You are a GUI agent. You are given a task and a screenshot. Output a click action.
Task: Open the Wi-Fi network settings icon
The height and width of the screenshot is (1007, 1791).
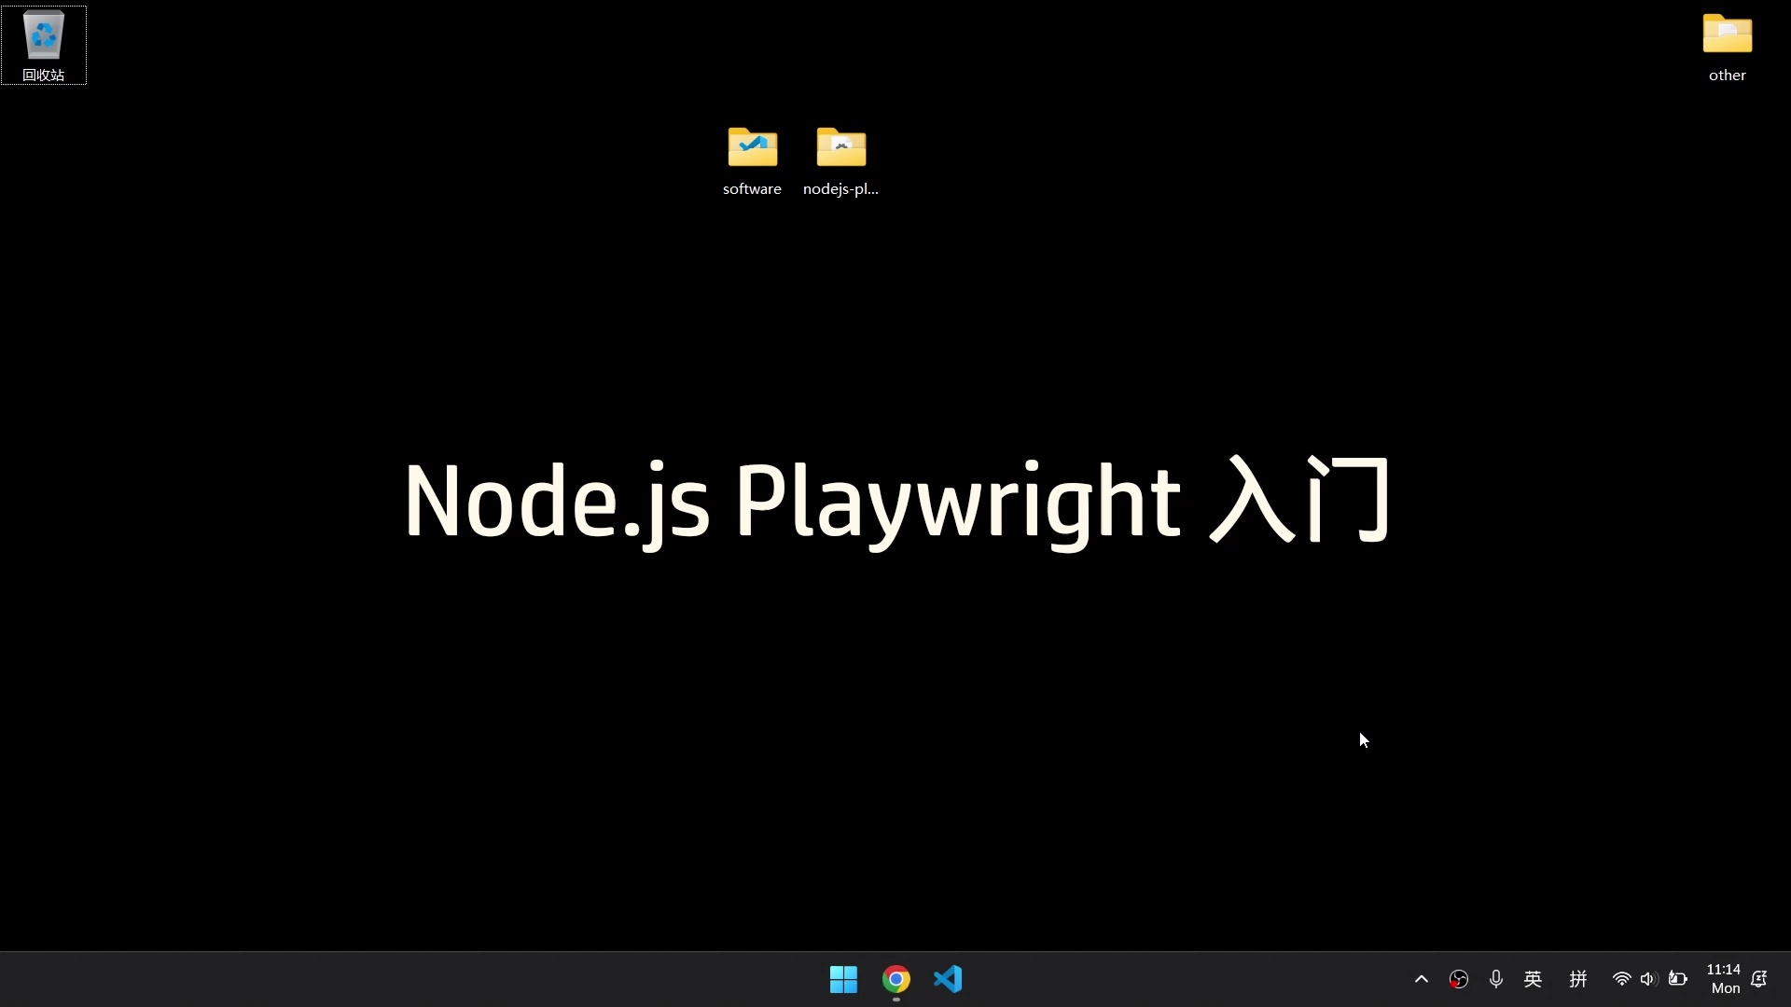point(1621,980)
